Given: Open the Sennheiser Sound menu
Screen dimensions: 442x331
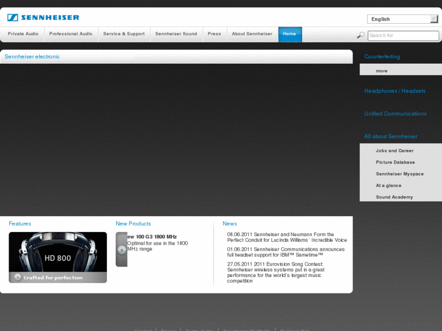Looking at the screenshot, I should pos(176,34).
